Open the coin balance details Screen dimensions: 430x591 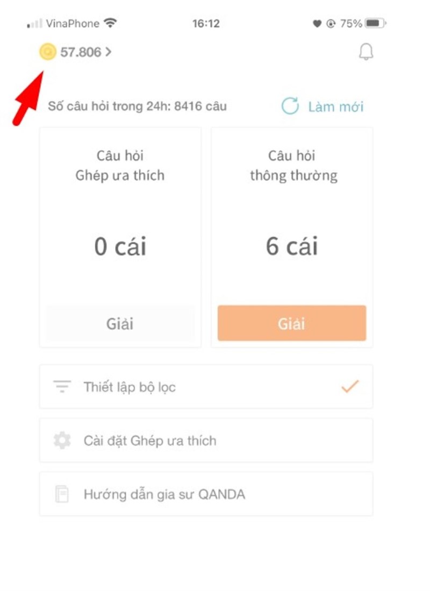pyautogui.click(x=75, y=52)
